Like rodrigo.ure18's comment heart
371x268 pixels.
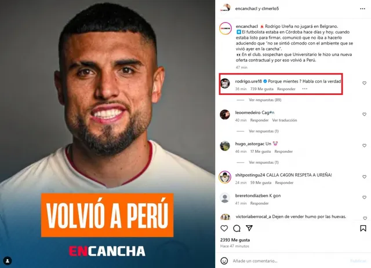point(365,83)
